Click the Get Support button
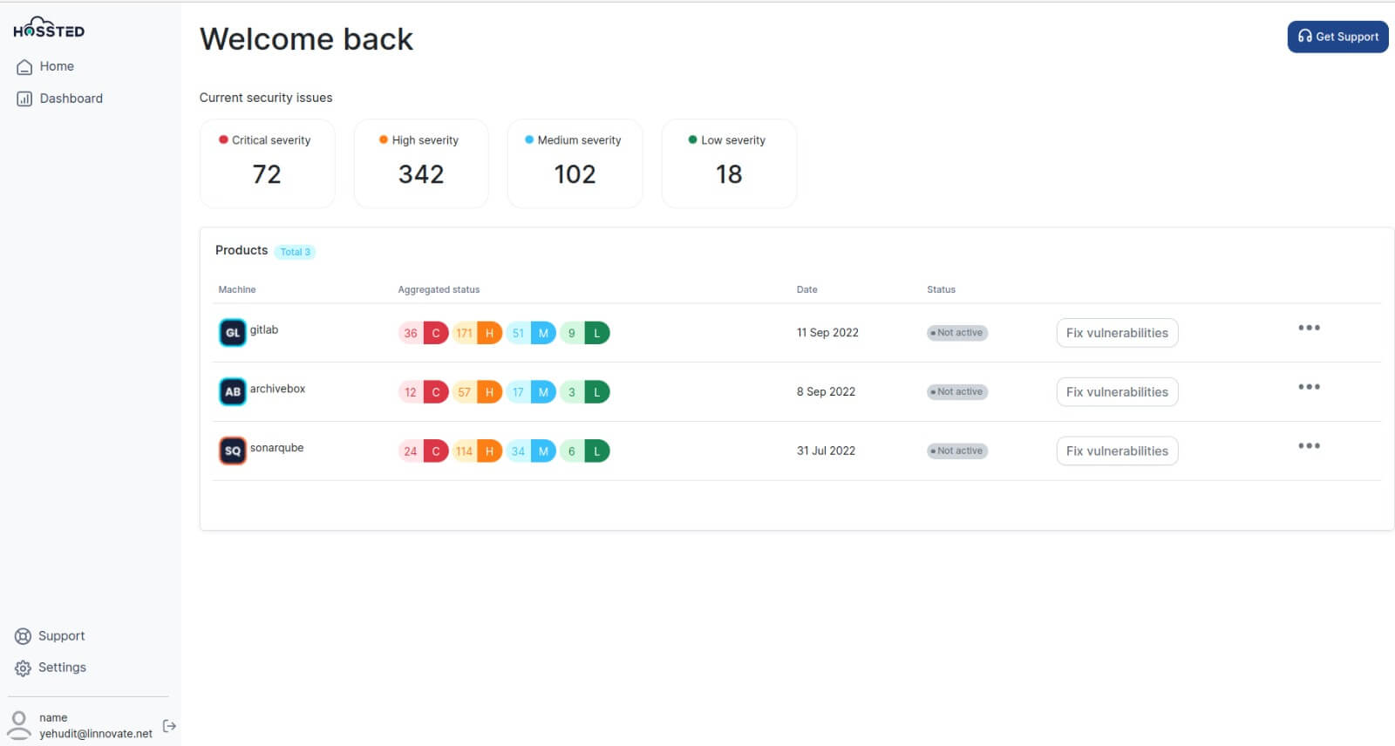1395x746 pixels. point(1337,37)
